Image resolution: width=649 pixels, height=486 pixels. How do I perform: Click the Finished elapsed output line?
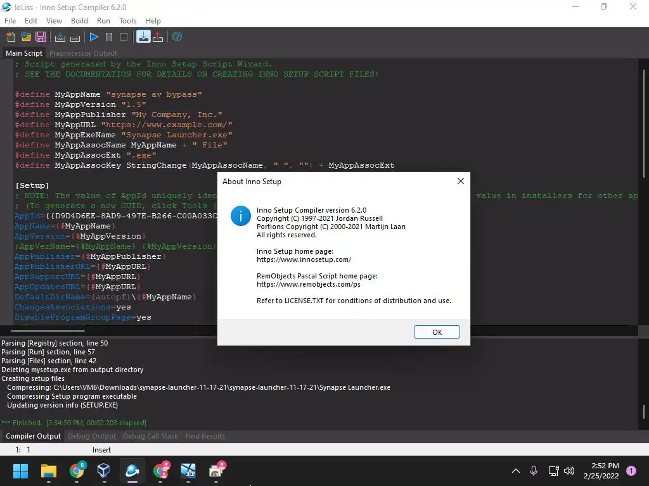click(x=74, y=423)
